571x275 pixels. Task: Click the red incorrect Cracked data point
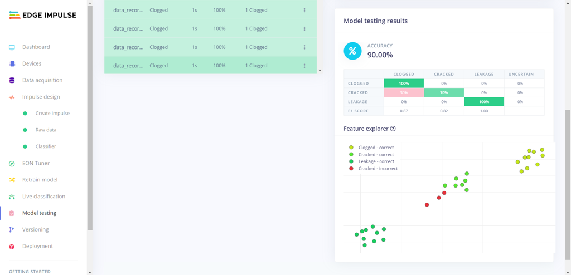pyautogui.click(x=427, y=205)
